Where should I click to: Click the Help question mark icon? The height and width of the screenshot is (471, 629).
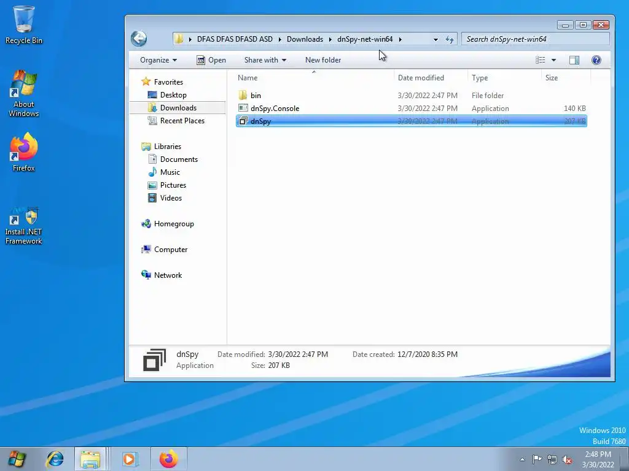coord(596,60)
